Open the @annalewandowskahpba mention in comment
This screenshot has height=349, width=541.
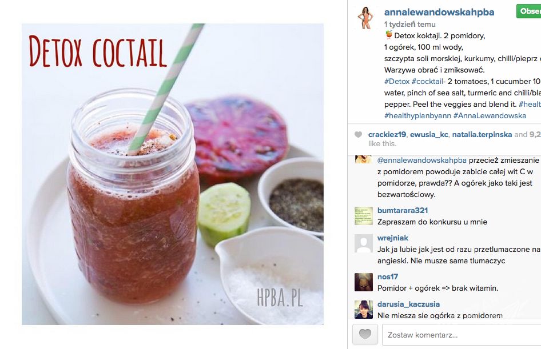421,160
